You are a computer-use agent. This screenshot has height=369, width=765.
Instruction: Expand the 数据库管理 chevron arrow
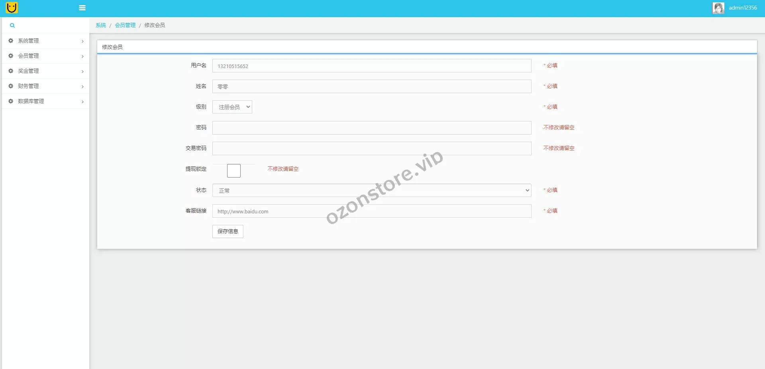click(82, 102)
